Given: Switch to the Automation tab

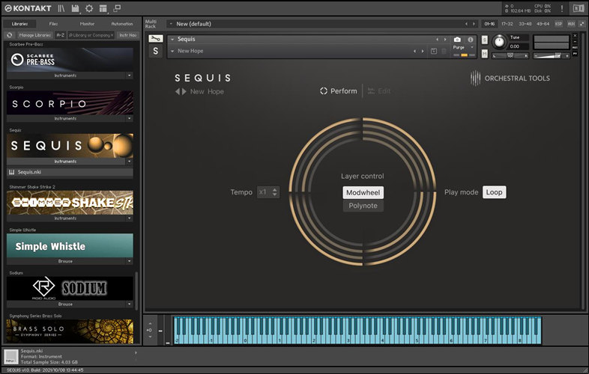Looking at the screenshot, I should point(121,24).
